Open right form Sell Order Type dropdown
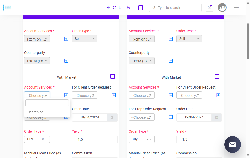 click(x=189, y=39)
